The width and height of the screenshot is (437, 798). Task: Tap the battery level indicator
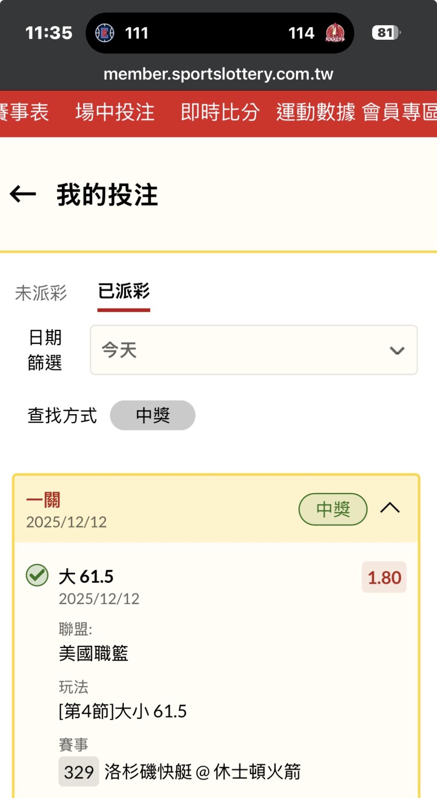click(386, 33)
